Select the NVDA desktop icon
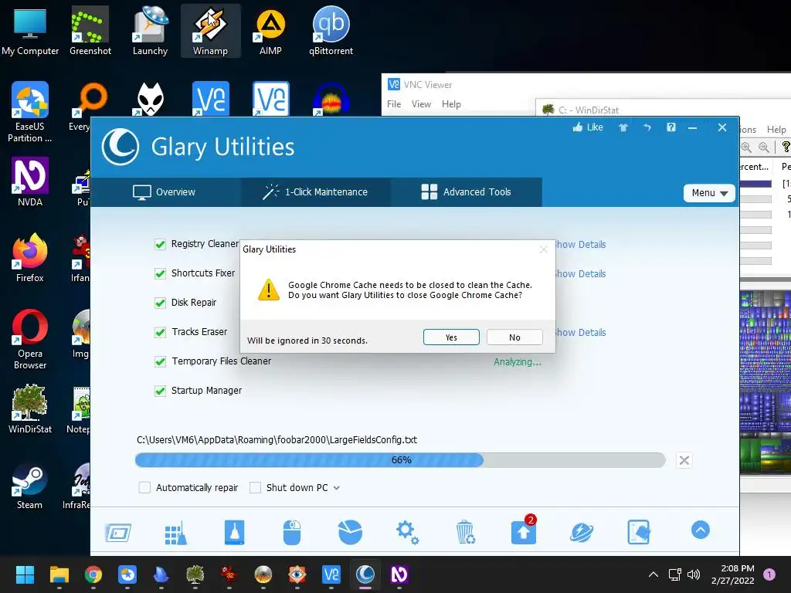Screen dimensions: 791x593 pyautogui.click(x=30, y=182)
